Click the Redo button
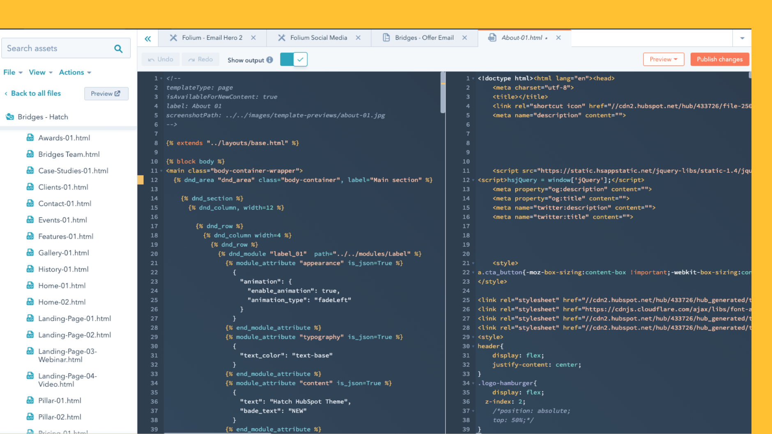772x434 pixels. 200,59
